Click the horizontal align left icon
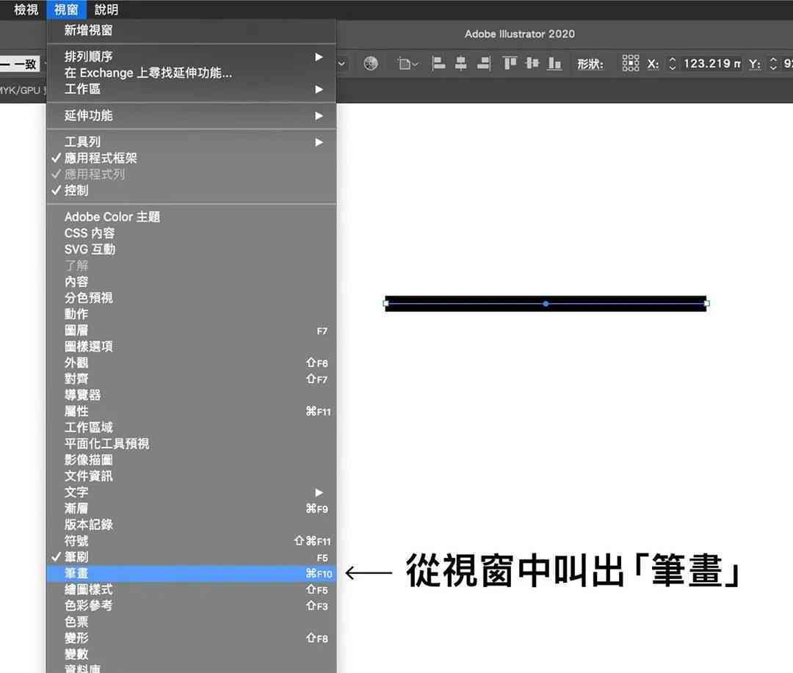Image resolution: width=793 pixels, height=673 pixels. pyautogui.click(x=438, y=64)
